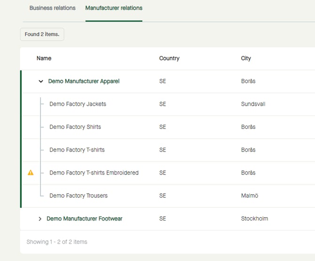315x261 pixels.
Task: Click Malmö city cell
Action: 249,196
